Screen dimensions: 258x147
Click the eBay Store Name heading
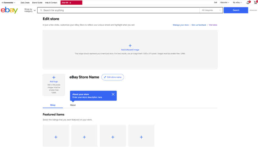pyautogui.click(x=84, y=77)
